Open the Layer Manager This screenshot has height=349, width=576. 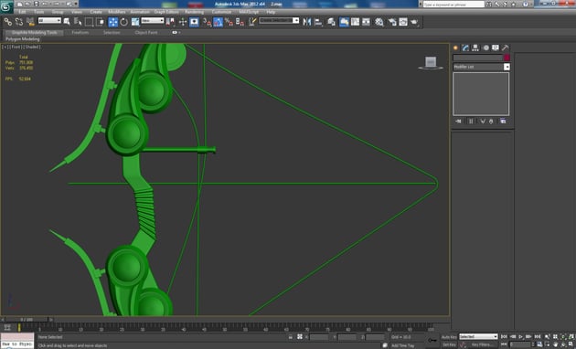tap(331, 22)
